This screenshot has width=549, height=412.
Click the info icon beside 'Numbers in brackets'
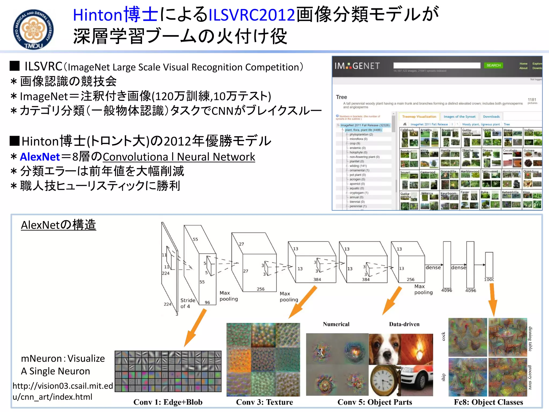tap(337, 116)
